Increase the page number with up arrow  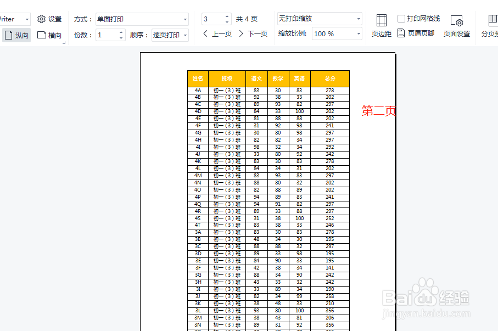coord(227,16)
